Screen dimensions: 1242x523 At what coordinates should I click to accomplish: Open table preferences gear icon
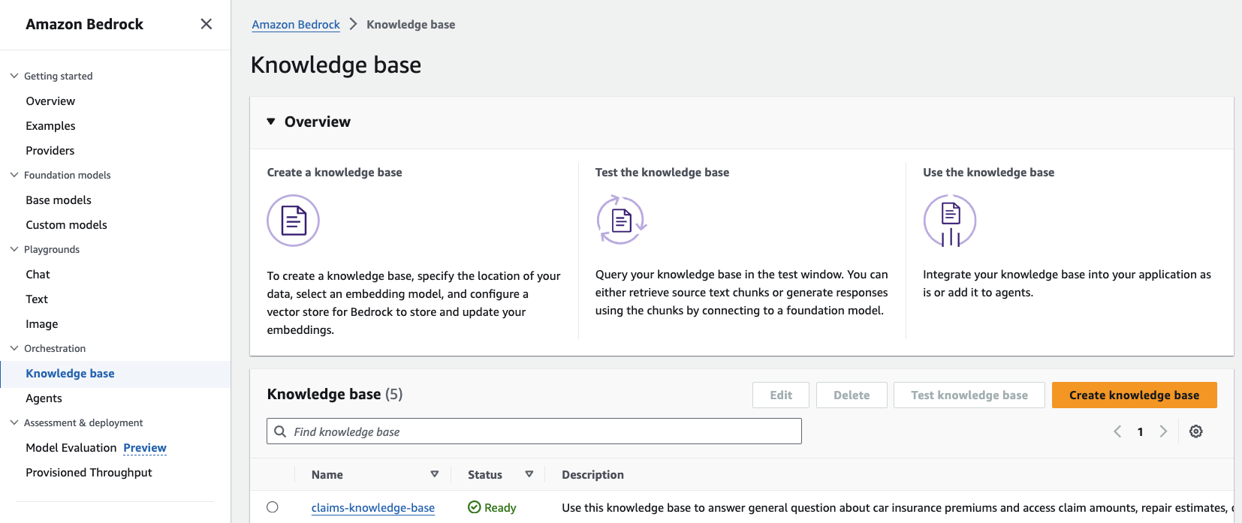1196,431
